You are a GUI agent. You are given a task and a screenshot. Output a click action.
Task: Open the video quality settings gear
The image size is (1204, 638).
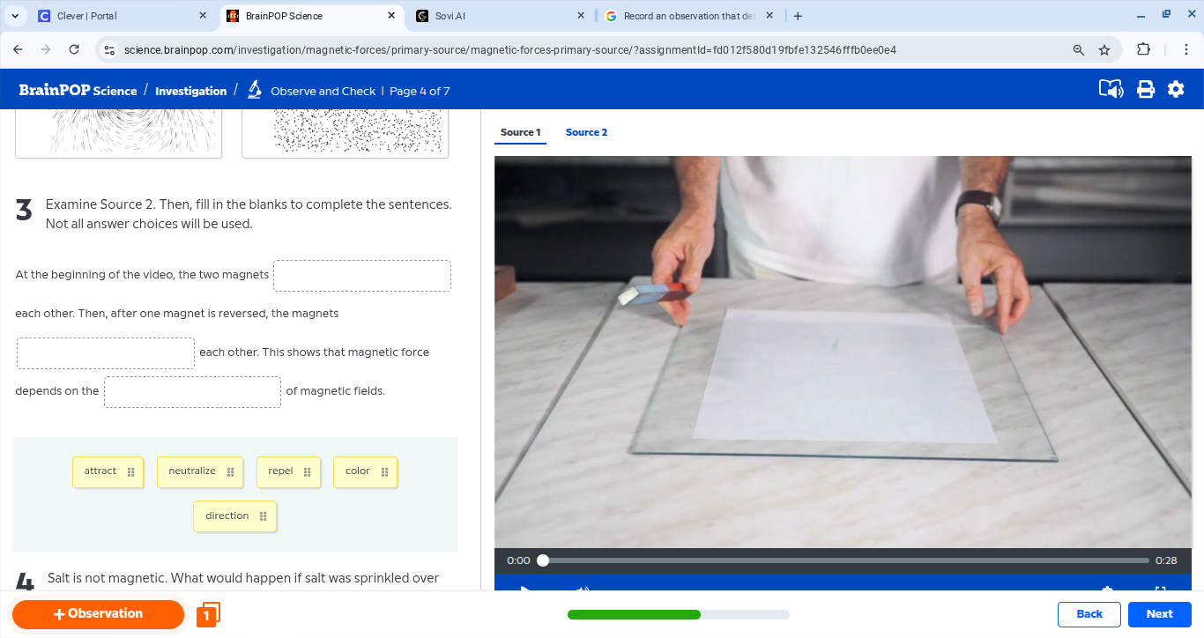1107,591
